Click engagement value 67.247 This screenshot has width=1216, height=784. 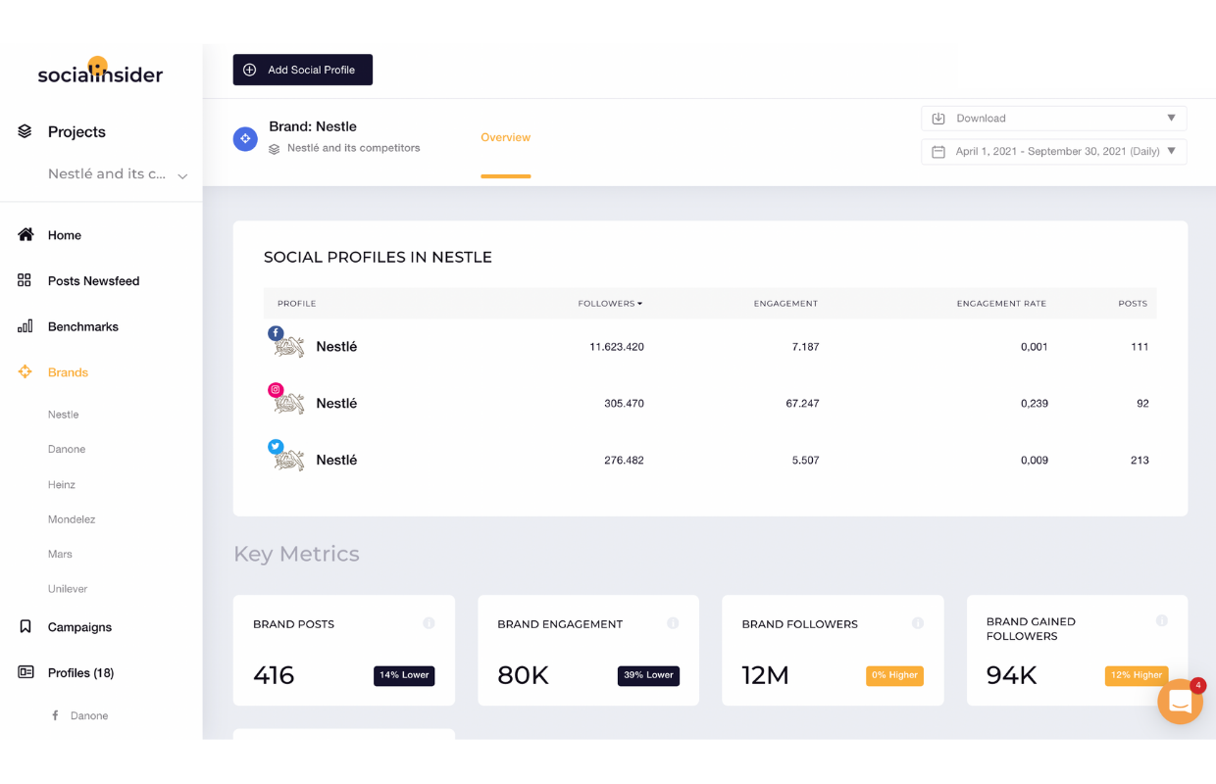(802, 404)
